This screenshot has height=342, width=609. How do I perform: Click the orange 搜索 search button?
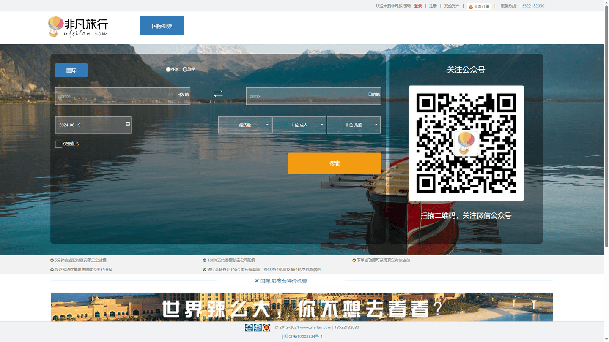click(335, 163)
